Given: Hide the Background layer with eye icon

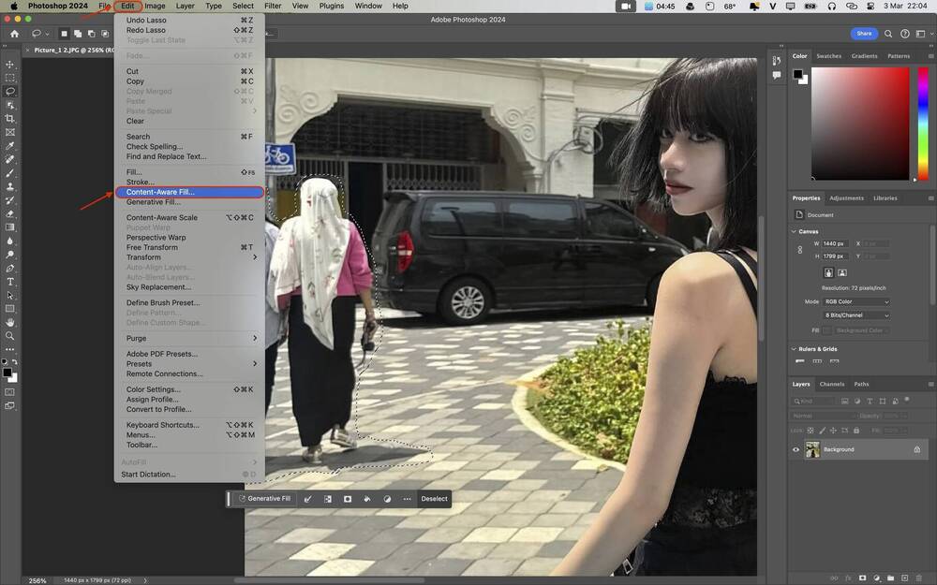Looking at the screenshot, I should coord(796,449).
